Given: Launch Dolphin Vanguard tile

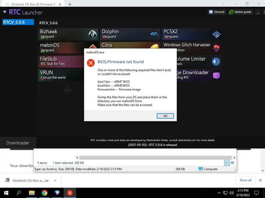Looking at the screenshot, I should pos(130,34).
